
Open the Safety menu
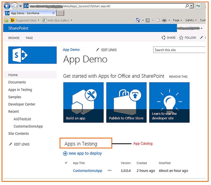click(191, 20)
